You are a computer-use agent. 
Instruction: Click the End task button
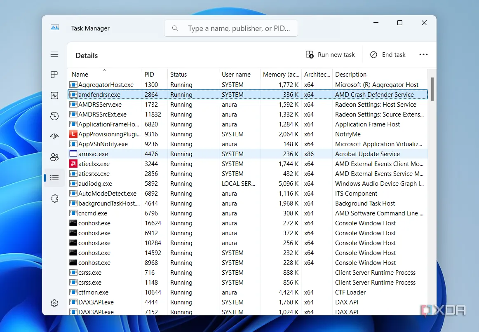tap(388, 55)
